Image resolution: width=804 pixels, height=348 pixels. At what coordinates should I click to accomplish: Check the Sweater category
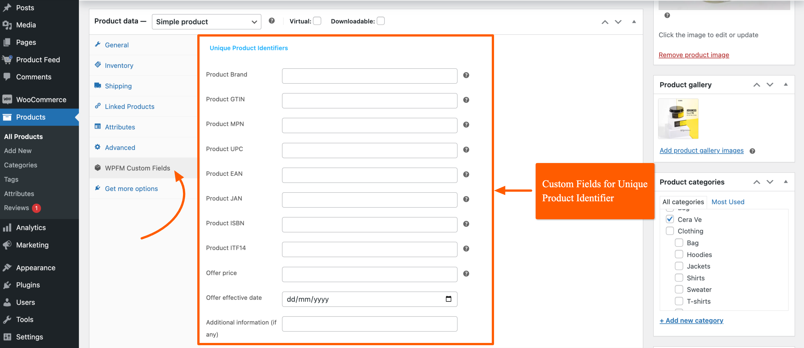pos(679,289)
